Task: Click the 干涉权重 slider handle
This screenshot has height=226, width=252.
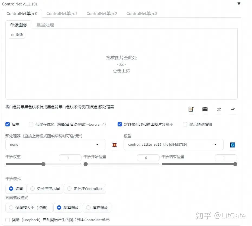Action: [x=43, y=164]
